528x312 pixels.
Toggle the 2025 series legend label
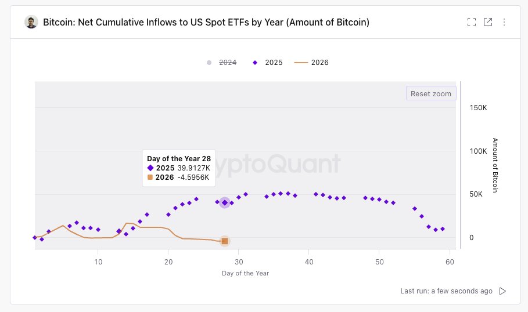(274, 62)
